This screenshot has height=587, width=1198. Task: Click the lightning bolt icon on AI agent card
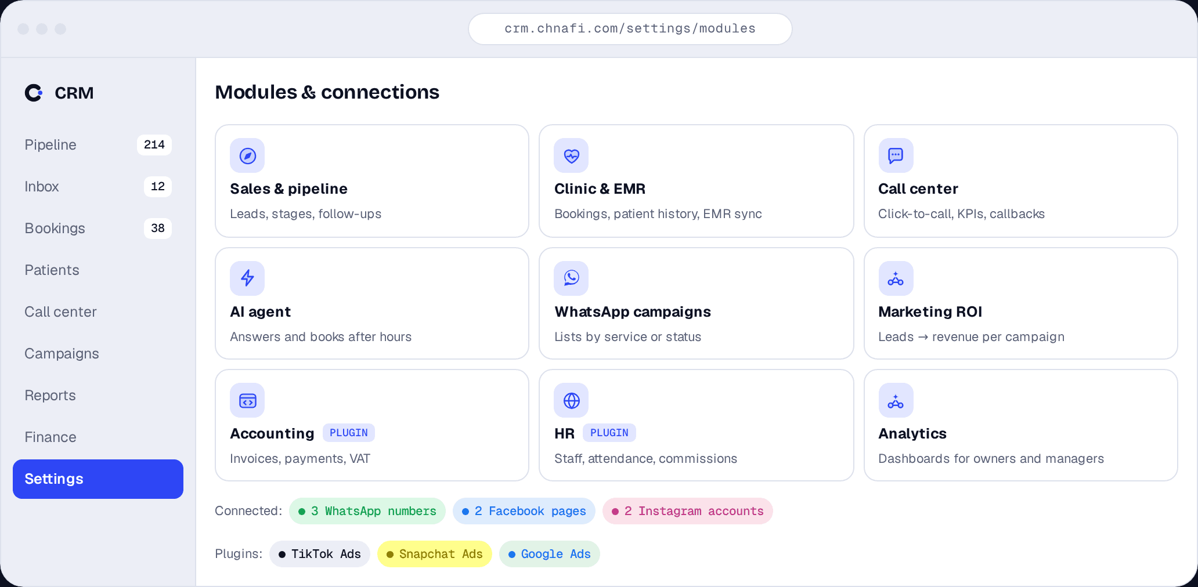247,278
